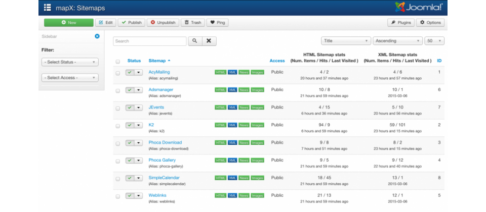Select the SimpleCalendar row checkbox
486x212 pixels.
[x=118, y=179]
